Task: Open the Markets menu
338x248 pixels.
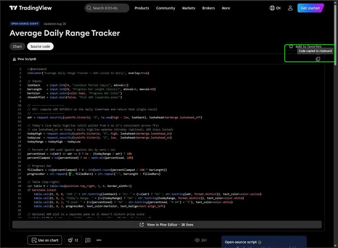Action: pyautogui.click(x=189, y=8)
